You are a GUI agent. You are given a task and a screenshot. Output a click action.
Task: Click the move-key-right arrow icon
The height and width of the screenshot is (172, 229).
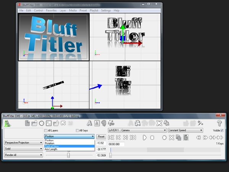point(205,138)
